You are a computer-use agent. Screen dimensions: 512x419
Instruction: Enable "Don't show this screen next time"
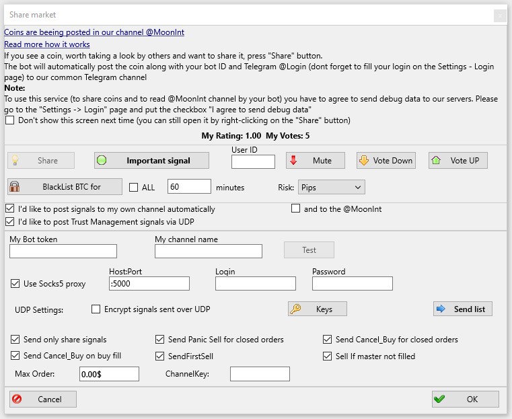[x=10, y=120]
